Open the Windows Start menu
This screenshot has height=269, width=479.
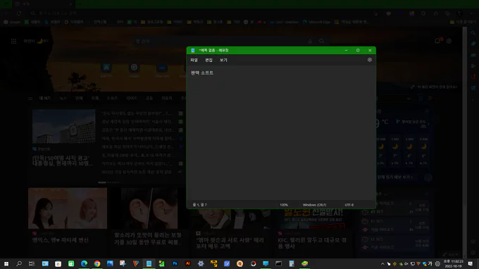[6, 263]
